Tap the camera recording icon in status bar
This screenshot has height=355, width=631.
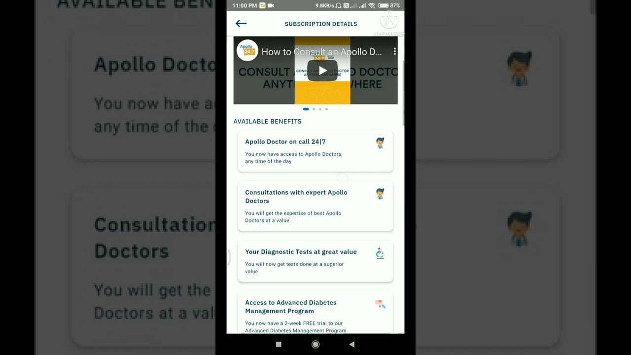(x=271, y=5)
